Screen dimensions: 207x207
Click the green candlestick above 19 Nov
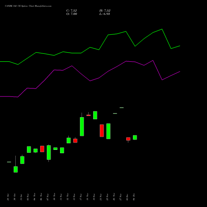coord(95,115)
